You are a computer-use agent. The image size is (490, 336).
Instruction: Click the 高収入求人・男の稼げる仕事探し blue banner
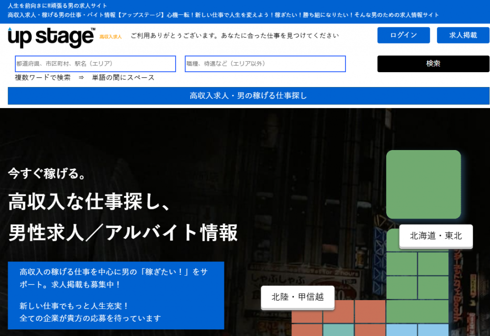click(x=248, y=96)
